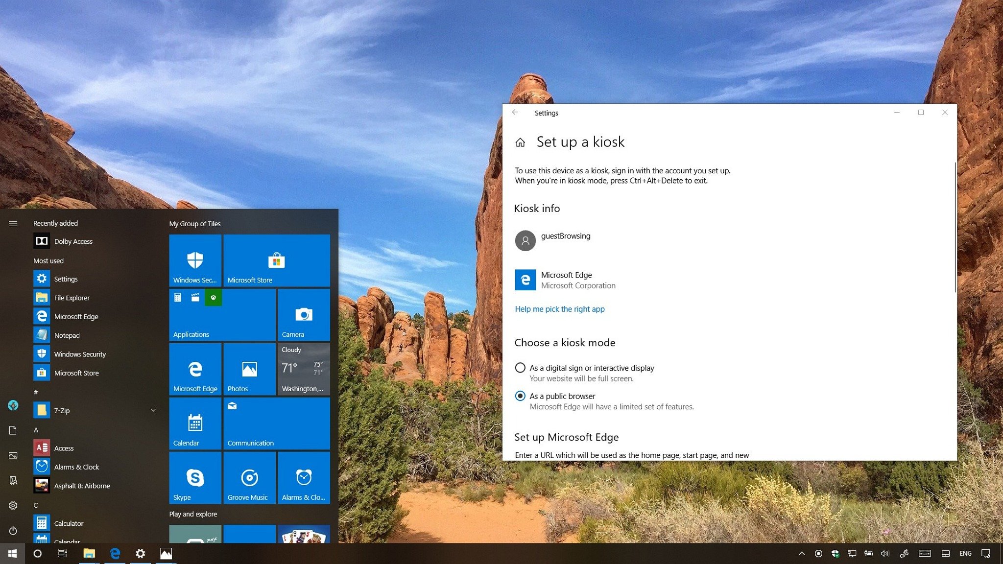Click the kiosk Settings back arrow button
1003x564 pixels.
(515, 112)
